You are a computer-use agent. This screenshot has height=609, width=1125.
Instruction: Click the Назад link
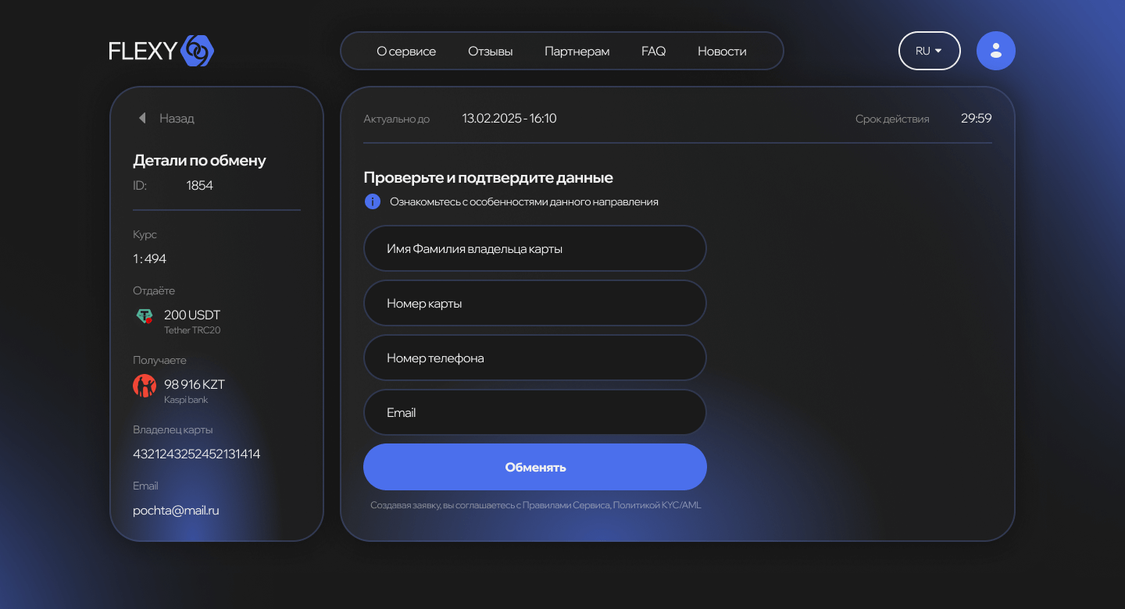click(177, 119)
